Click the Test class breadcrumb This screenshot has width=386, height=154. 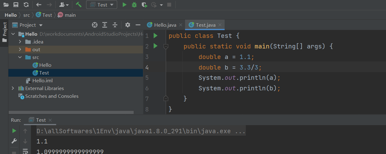(x=44, y=15)
